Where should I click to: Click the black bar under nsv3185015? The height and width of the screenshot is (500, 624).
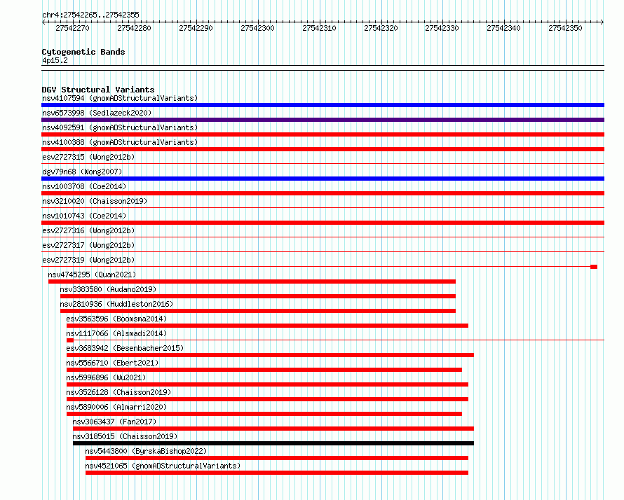click(x=273, y=443)
